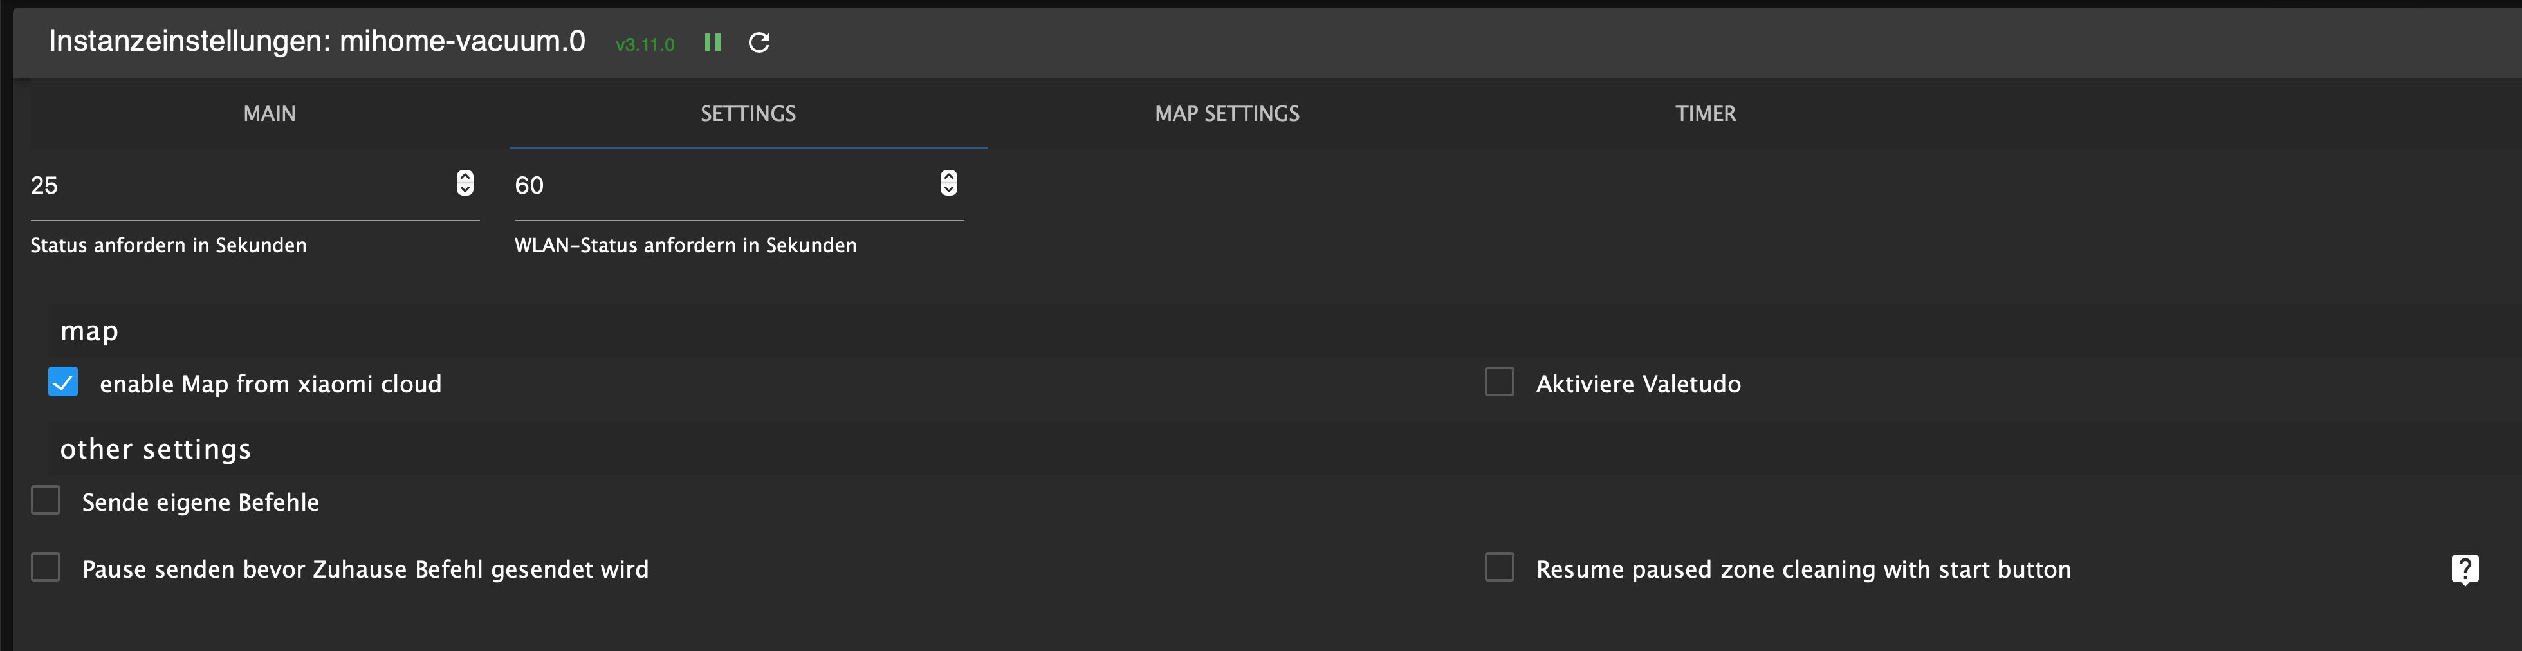Focus the WLAN-Status seconds input field

(x=724, y=185)
